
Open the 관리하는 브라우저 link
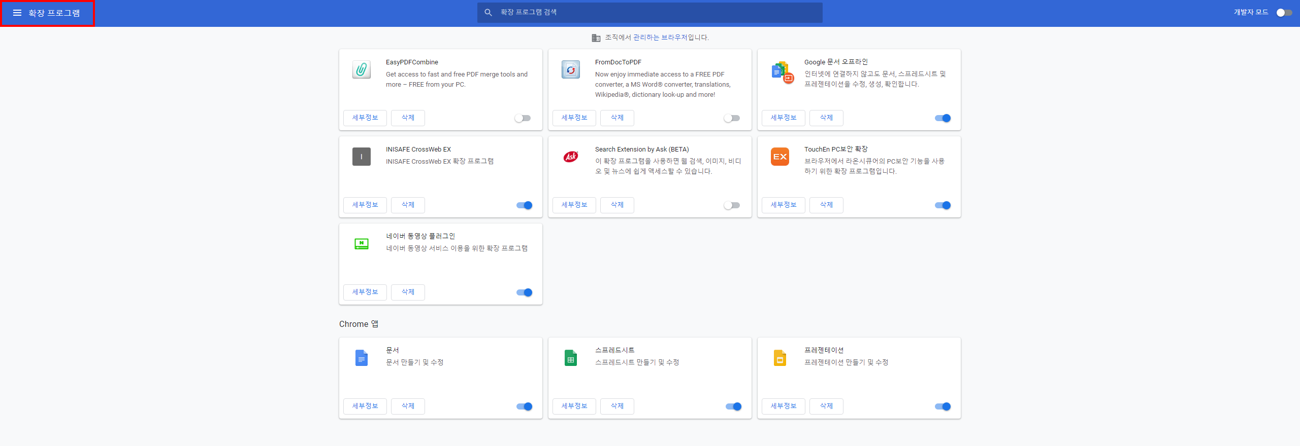[x=660, y=38]
